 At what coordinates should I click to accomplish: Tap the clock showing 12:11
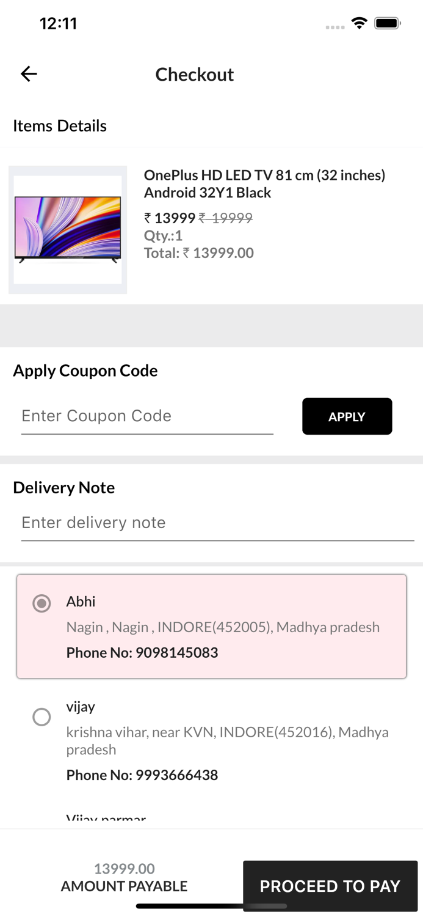[59, 23]
